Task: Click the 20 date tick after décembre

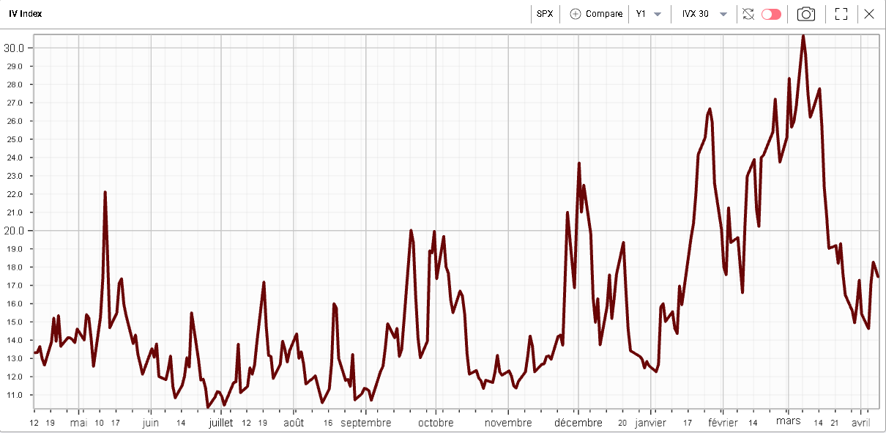Action: click(x=622, y=423)
